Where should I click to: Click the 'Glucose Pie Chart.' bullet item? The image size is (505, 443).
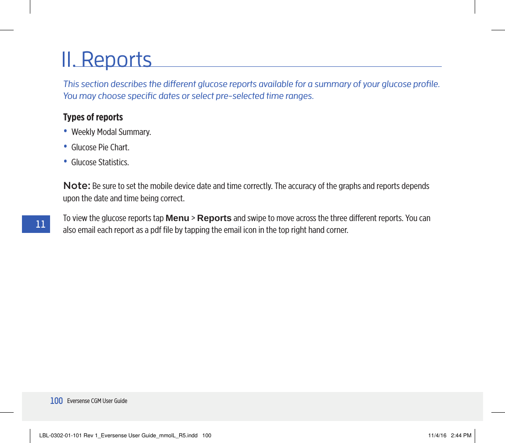tap(100, 147)
